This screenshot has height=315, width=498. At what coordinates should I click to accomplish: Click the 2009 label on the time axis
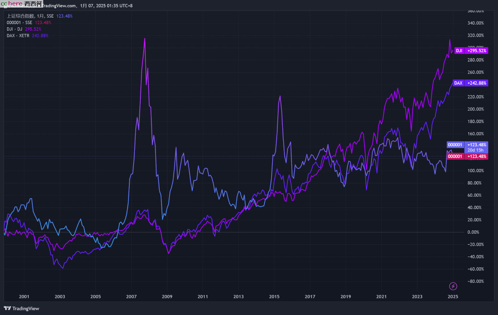pos(167,296)
